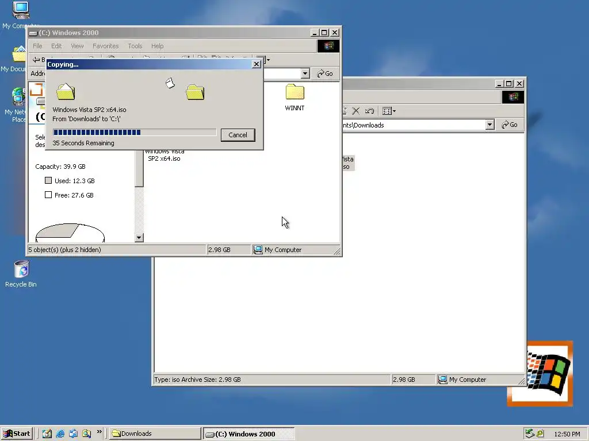Click the Downloads address path field
589x441 pixels.
414,125
